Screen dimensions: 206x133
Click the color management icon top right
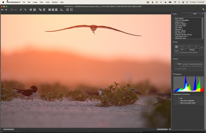[204, 10]
